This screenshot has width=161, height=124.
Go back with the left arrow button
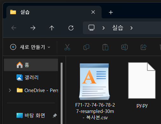pyautogui.click(x=14, y=28)
